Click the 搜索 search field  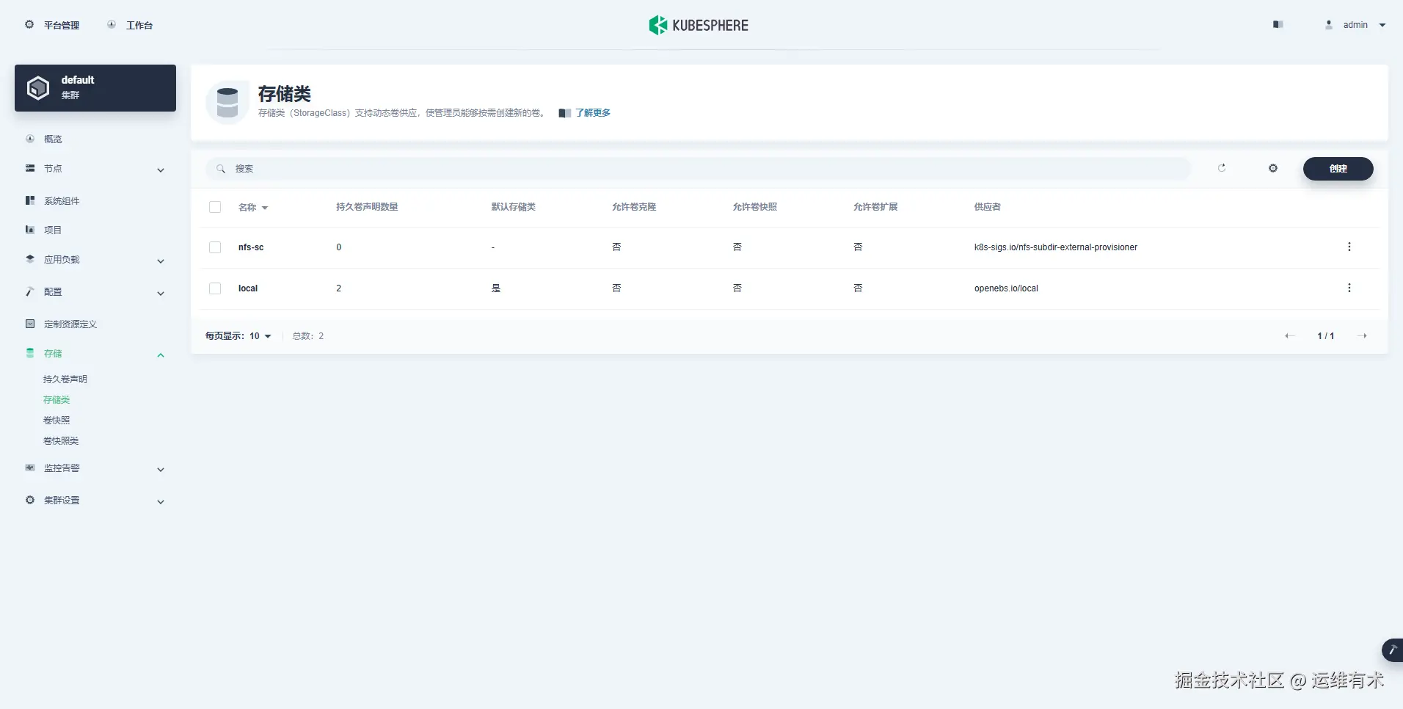(x=698, y=169)
